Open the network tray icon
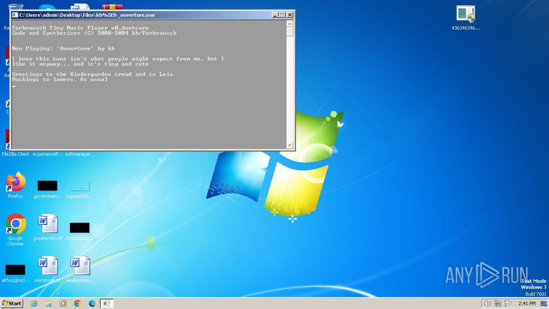 coord(498,303)
